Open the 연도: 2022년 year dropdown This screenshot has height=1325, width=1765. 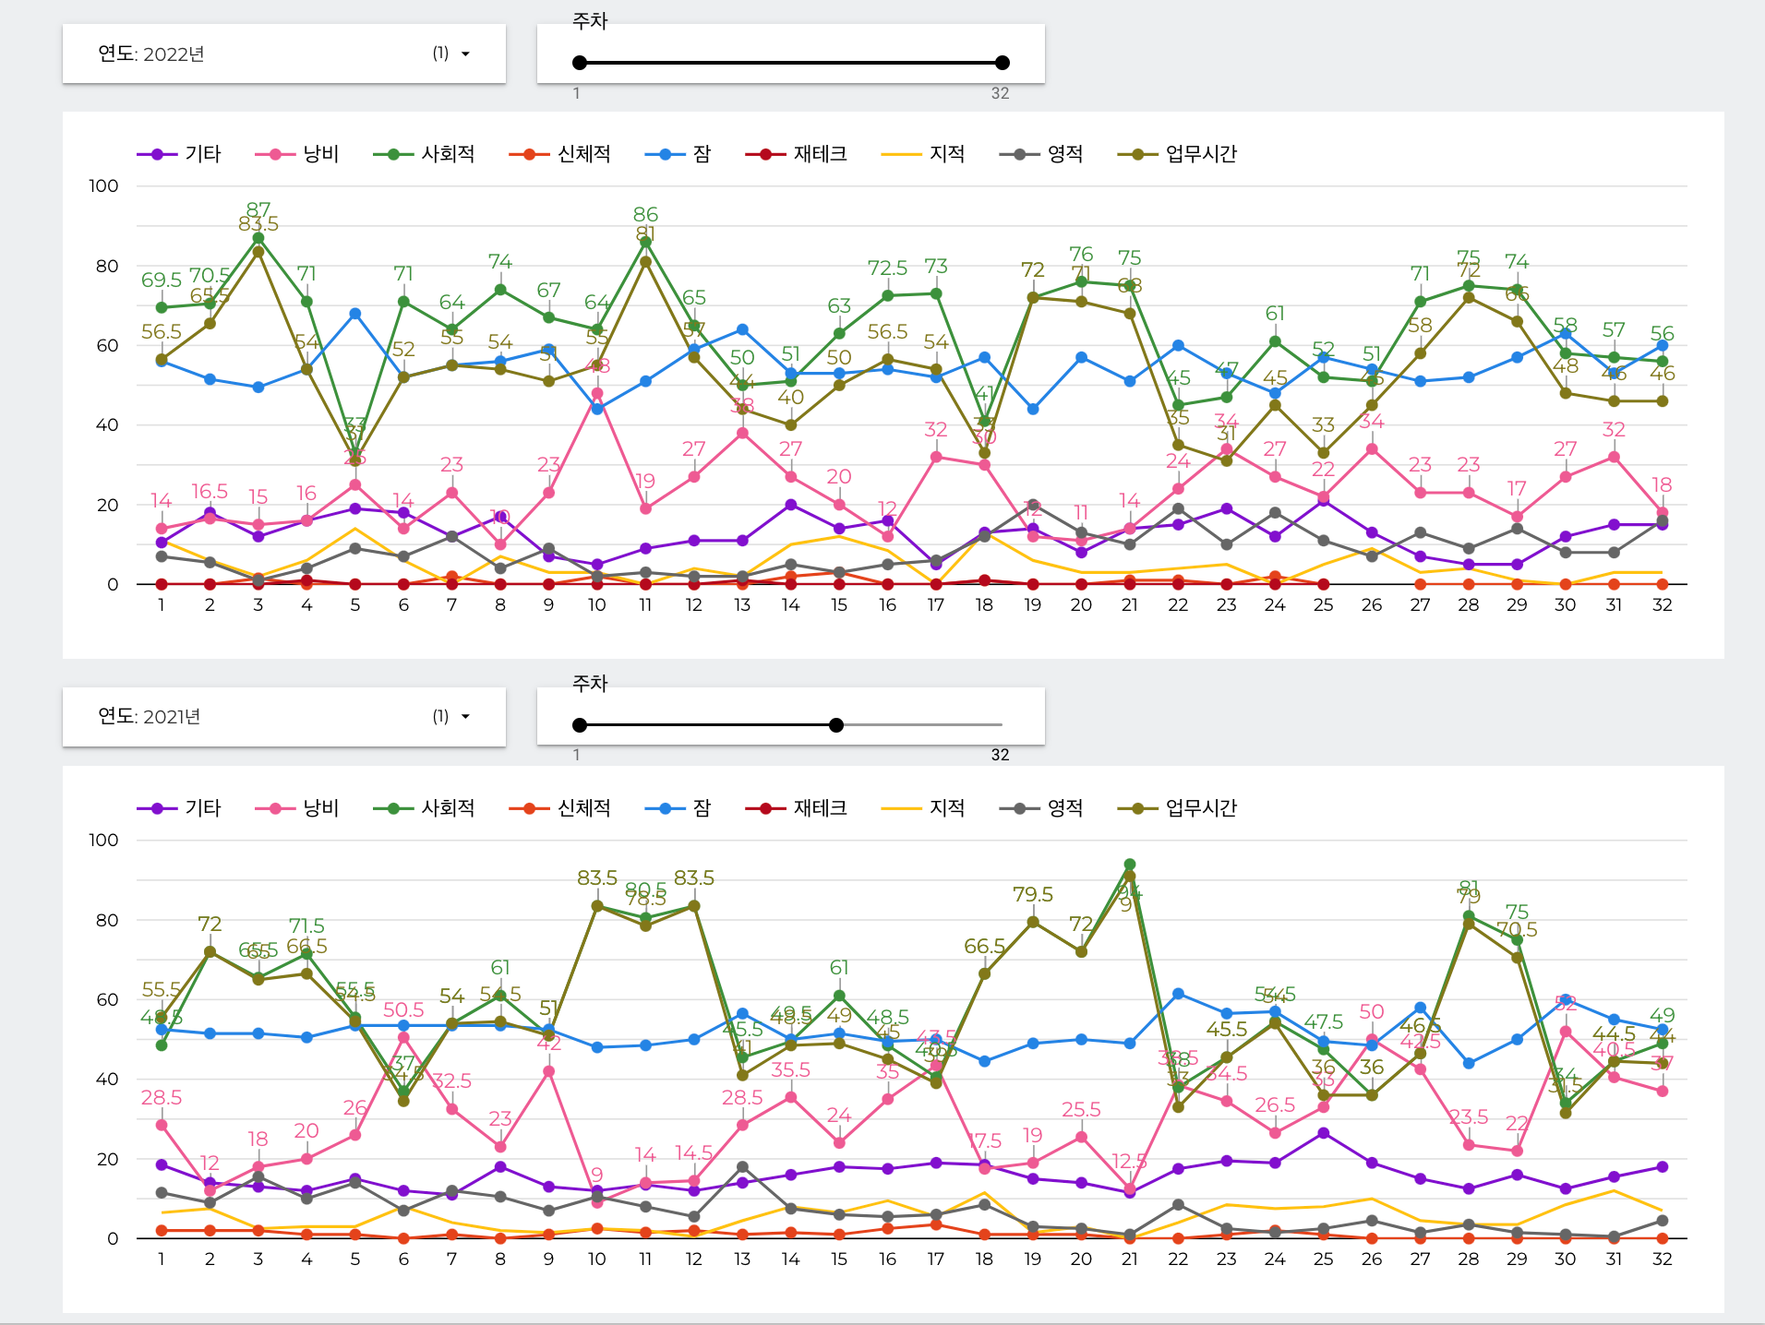pos(283,54)
